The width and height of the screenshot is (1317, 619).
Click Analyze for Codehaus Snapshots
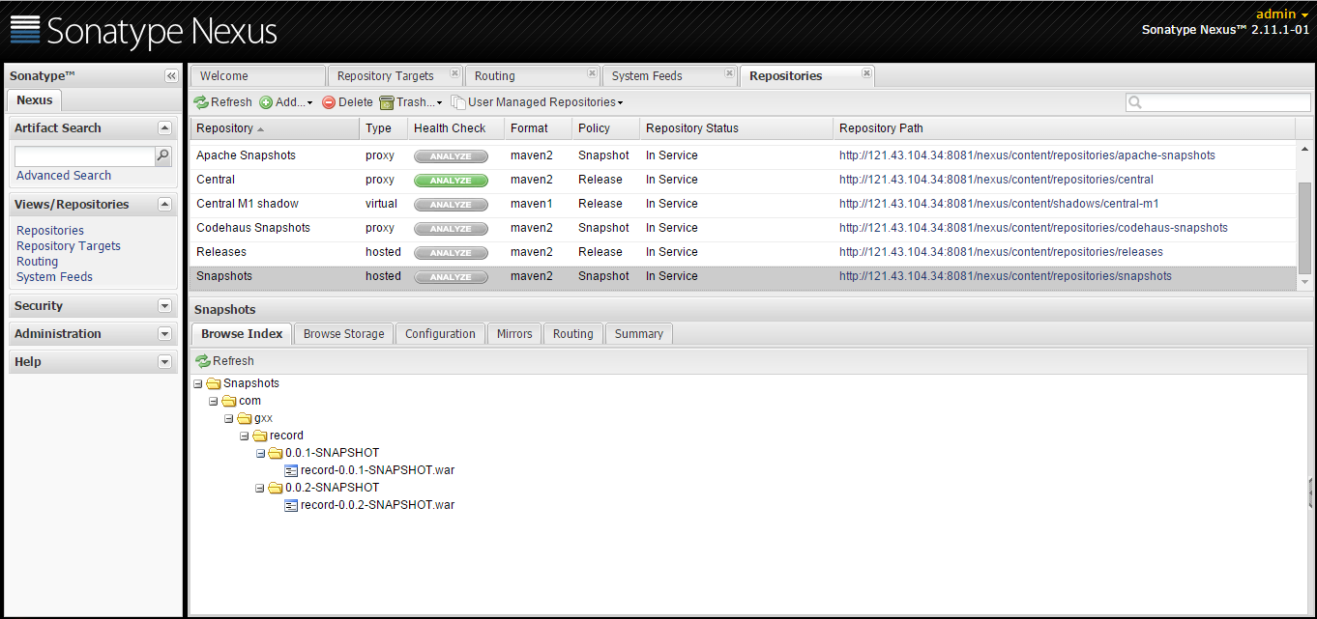tap(451, 229)
